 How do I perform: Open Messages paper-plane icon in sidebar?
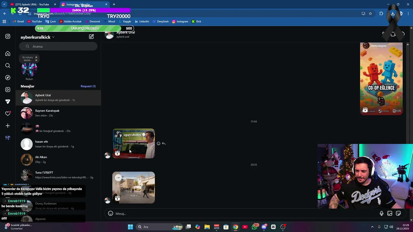[x=8, y=101]
